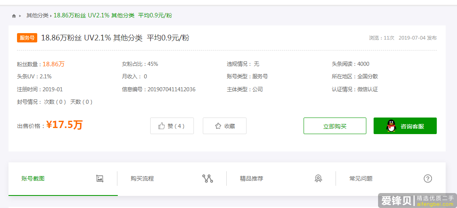Click the medal icon beside 精品推荐
The width and height of the screenshot is (457, 208).
pos(318,179)
